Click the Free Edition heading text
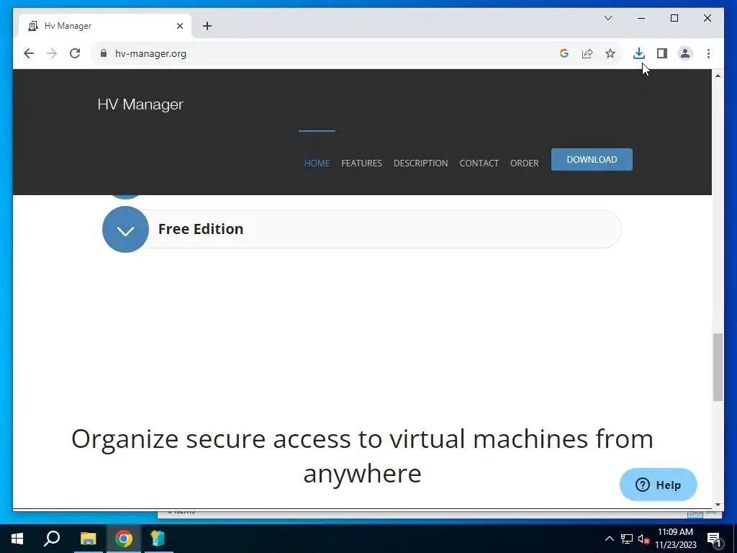 (x=201, y=229)
